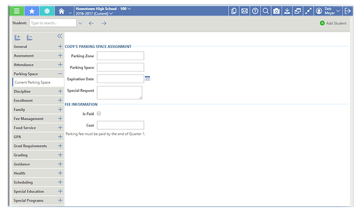The image size is (361, 212).
Task: Collapse the sidebar with double chevron
Action: click(60, 36)
